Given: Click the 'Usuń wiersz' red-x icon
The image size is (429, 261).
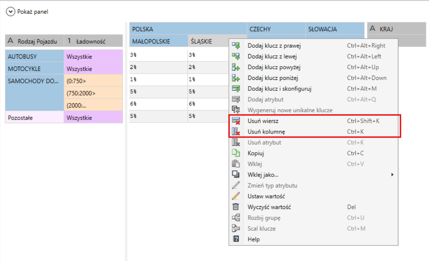Looking at the screenshot, I should [236, 121].
